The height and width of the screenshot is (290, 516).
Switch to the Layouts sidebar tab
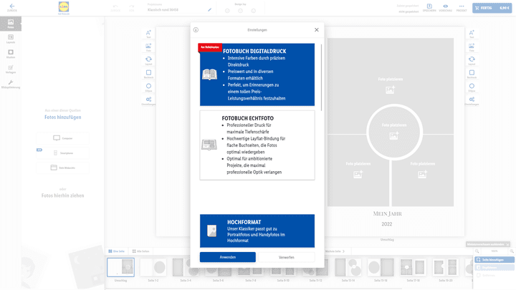click(10, 40)
